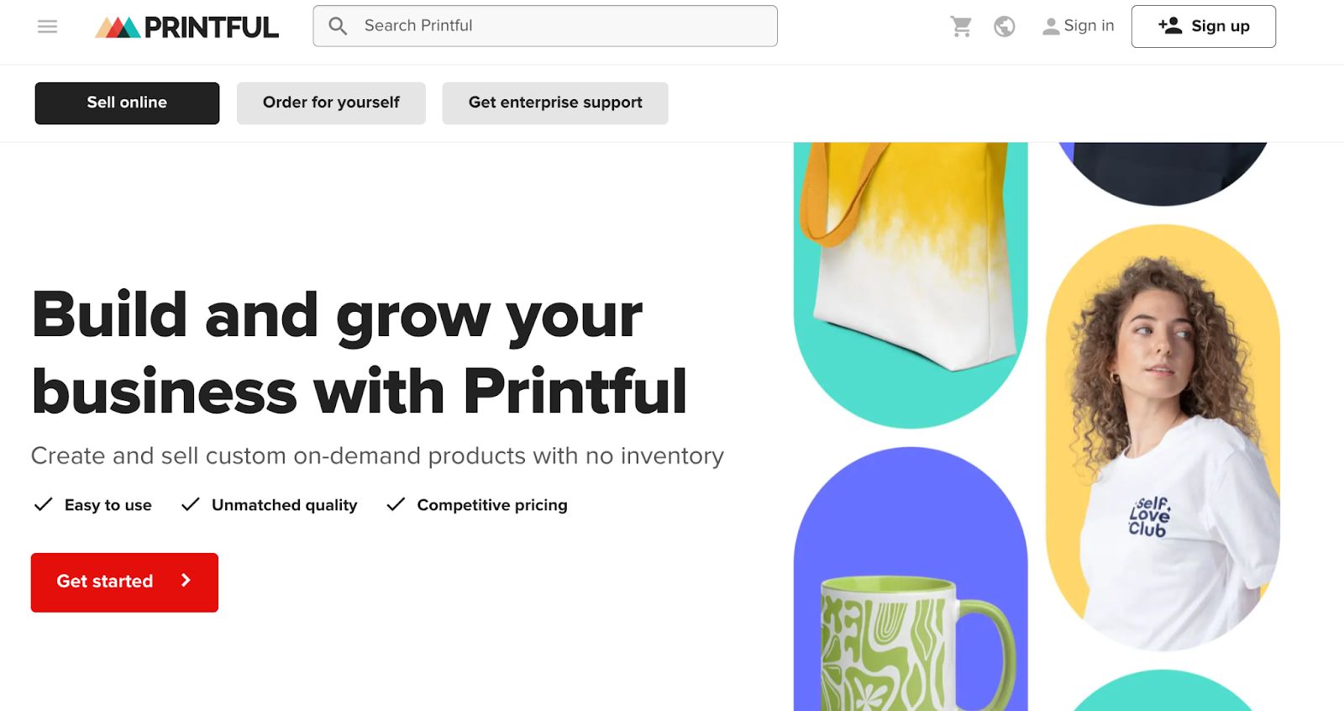
Task: Open the hamburger navigation menu
Action: [x=48, y=27]
